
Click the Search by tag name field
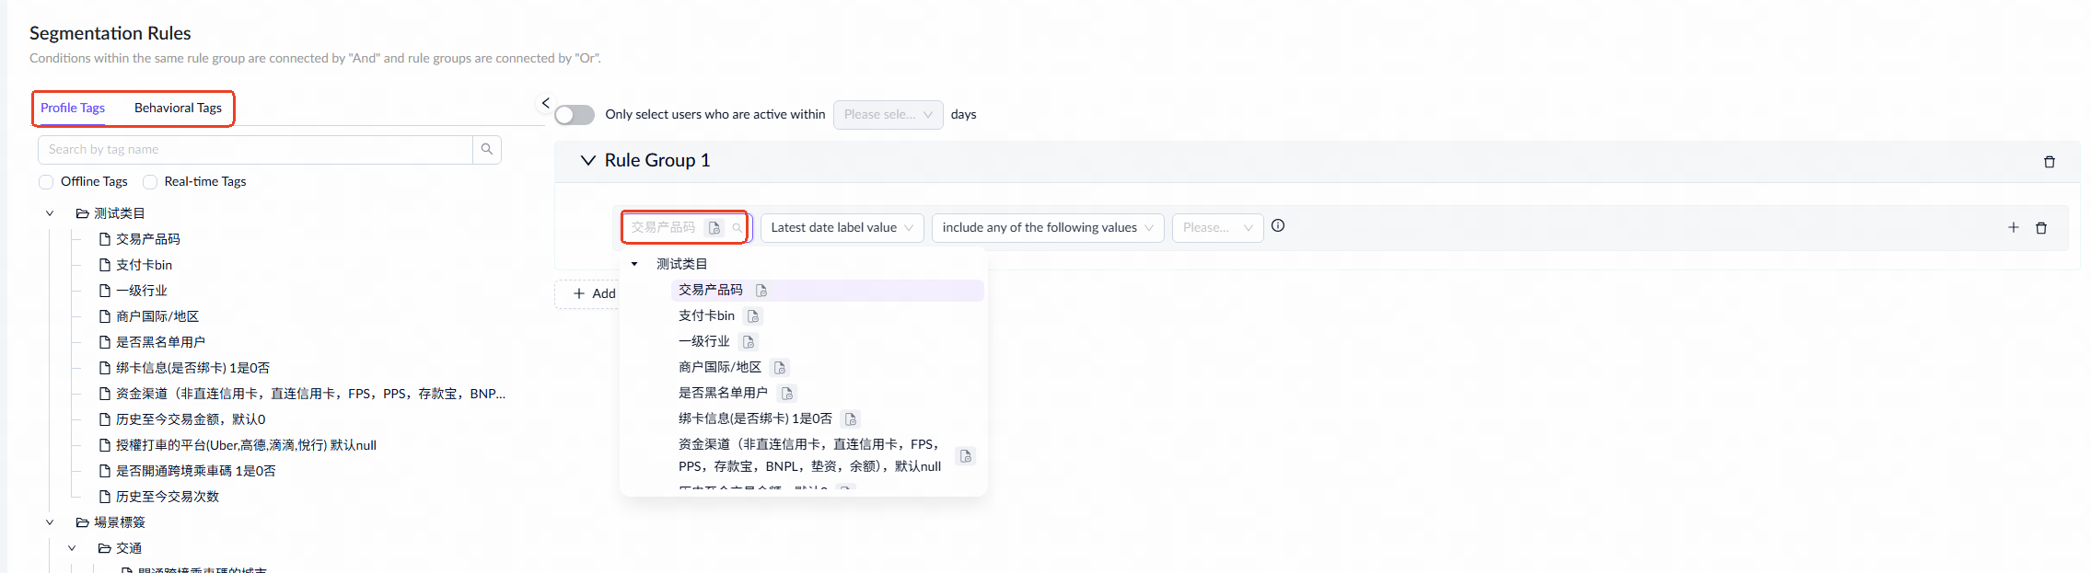256,149
